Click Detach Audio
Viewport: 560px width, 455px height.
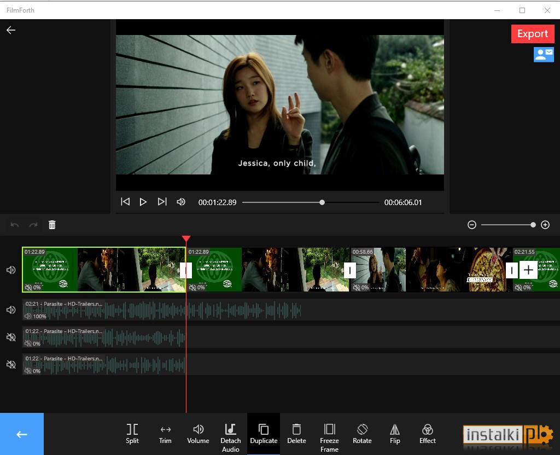click(231, 437)
